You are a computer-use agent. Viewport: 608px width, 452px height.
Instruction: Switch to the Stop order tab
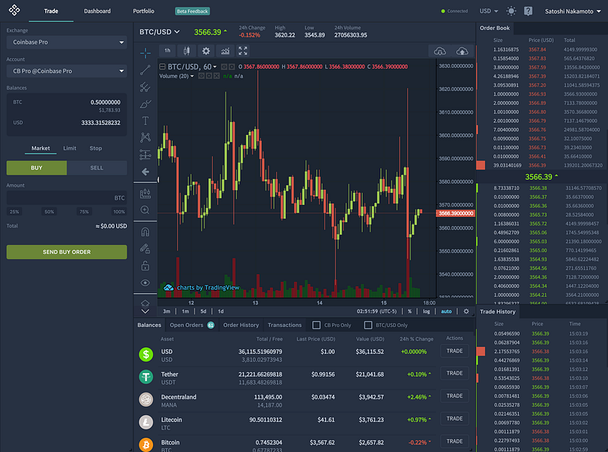click(96, 148)
